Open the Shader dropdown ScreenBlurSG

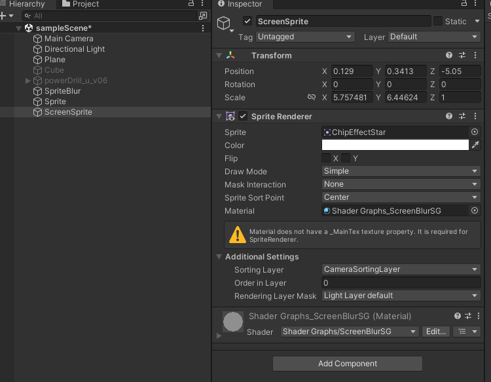click(x=350, y=332)
